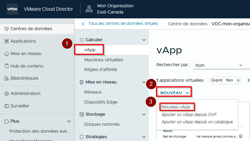Open Protection des données ave... item
The height and width of the screenshot is (141, 250).
click(40, 131)
